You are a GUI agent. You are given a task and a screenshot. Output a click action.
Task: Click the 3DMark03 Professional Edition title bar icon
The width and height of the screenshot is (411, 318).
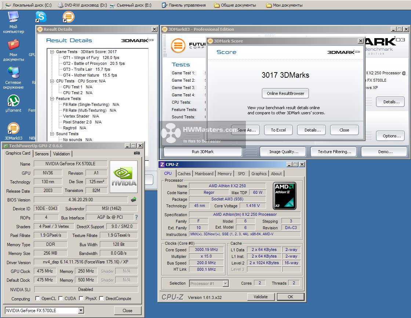tap(165, 29)
